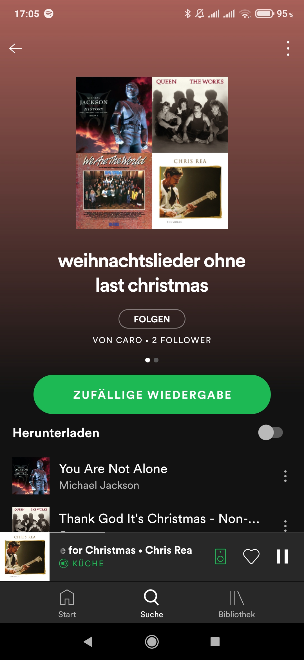Follow the playlist with FOLGEN button
Image resolution: width=304 pixels, height=660 pixels.
point(152,319)
